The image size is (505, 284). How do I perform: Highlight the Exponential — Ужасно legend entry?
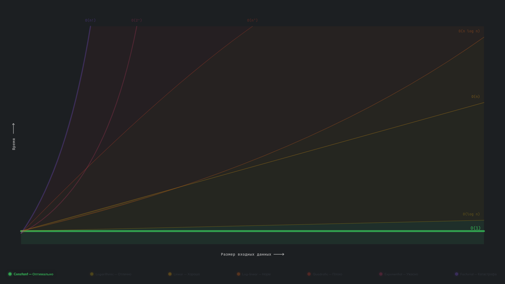[401, 274]
